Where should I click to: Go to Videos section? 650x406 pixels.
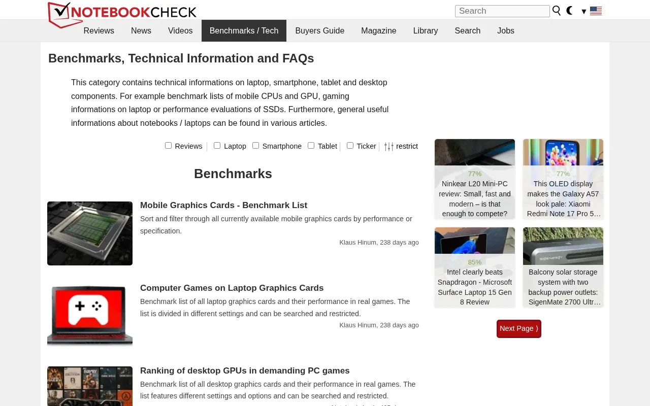pos(180,30)
